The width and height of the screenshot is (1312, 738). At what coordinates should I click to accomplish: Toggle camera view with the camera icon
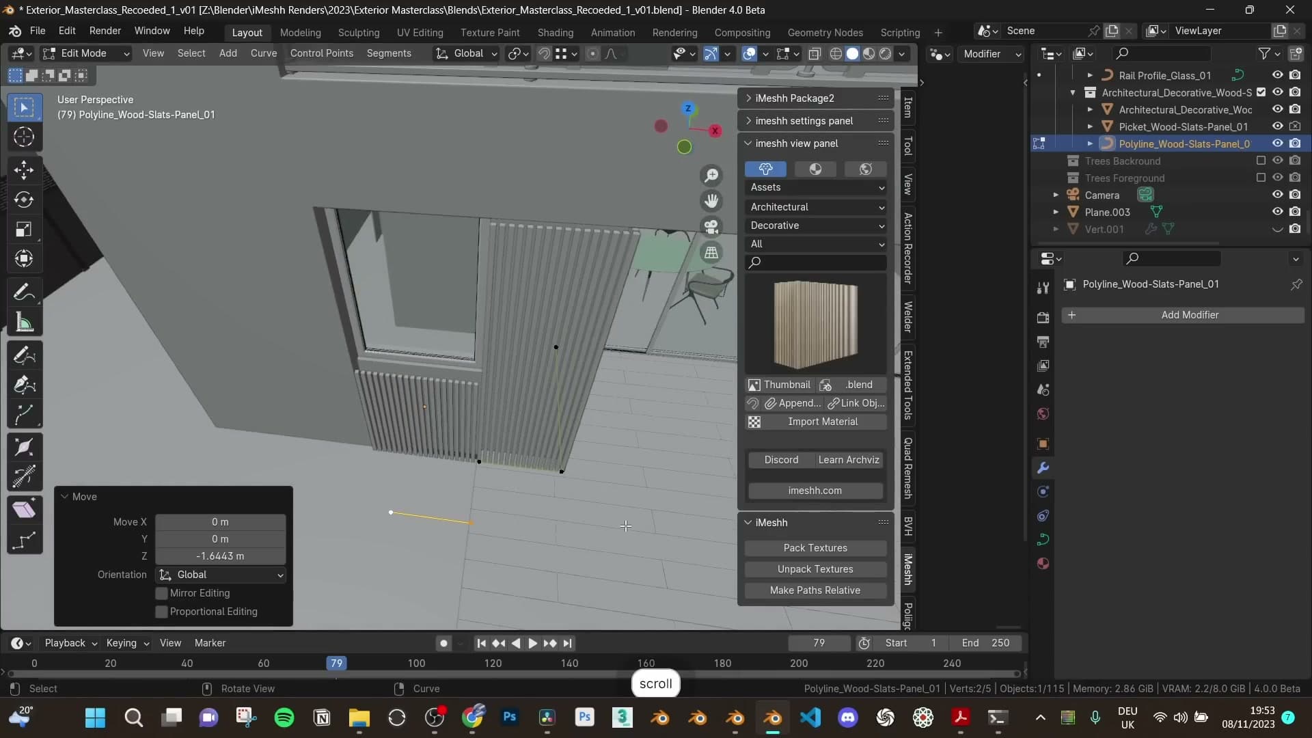711,227
